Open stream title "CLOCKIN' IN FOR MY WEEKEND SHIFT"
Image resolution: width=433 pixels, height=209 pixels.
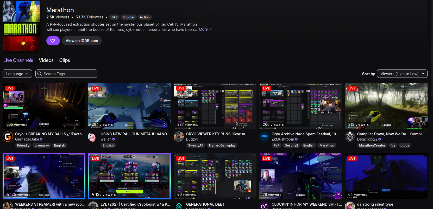pos(307,204)
